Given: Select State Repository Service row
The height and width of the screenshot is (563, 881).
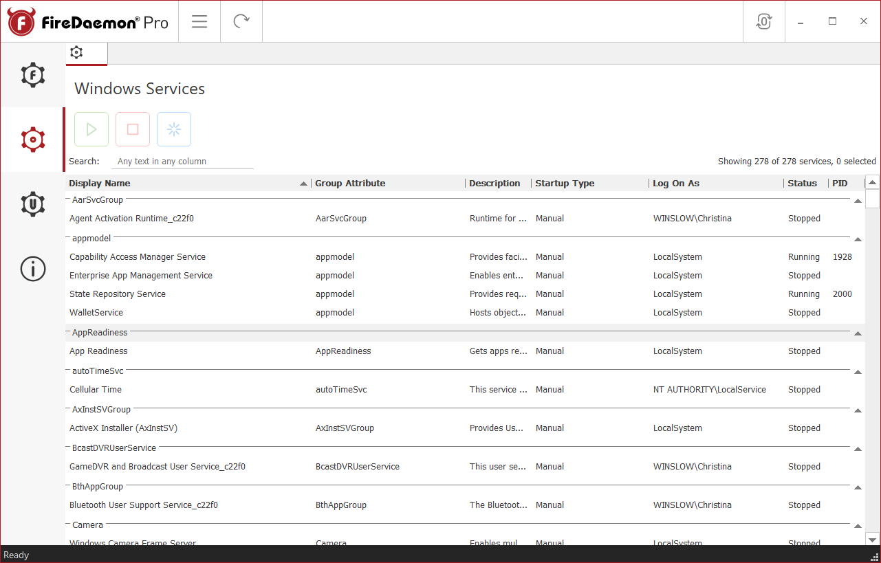Looking at the screenshot, I should pos(465,294).
